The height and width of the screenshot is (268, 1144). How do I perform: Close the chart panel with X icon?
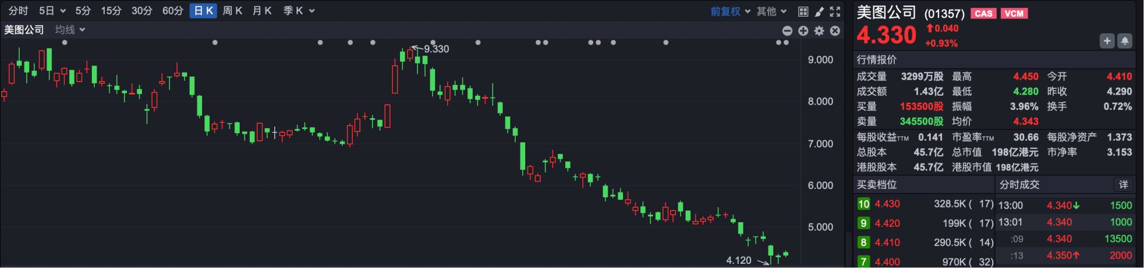[835, 31]
